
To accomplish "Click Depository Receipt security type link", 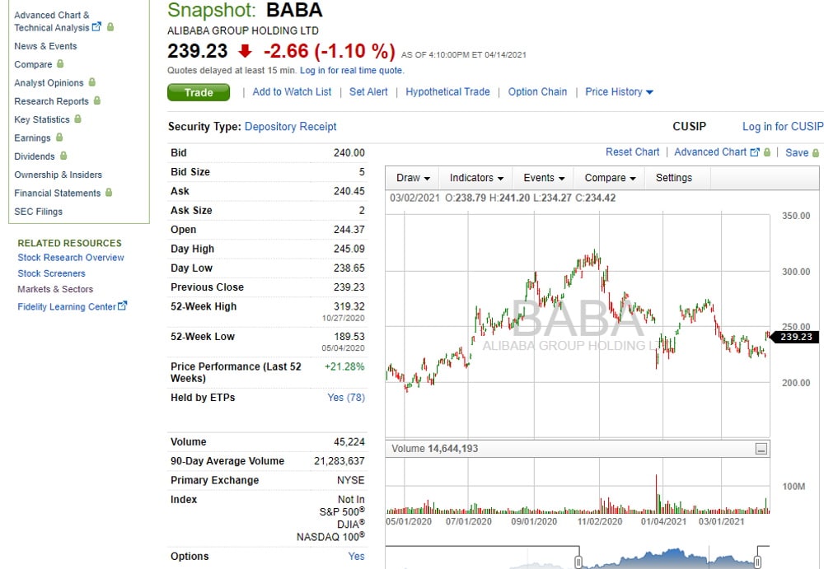I will tap(291, 127).
